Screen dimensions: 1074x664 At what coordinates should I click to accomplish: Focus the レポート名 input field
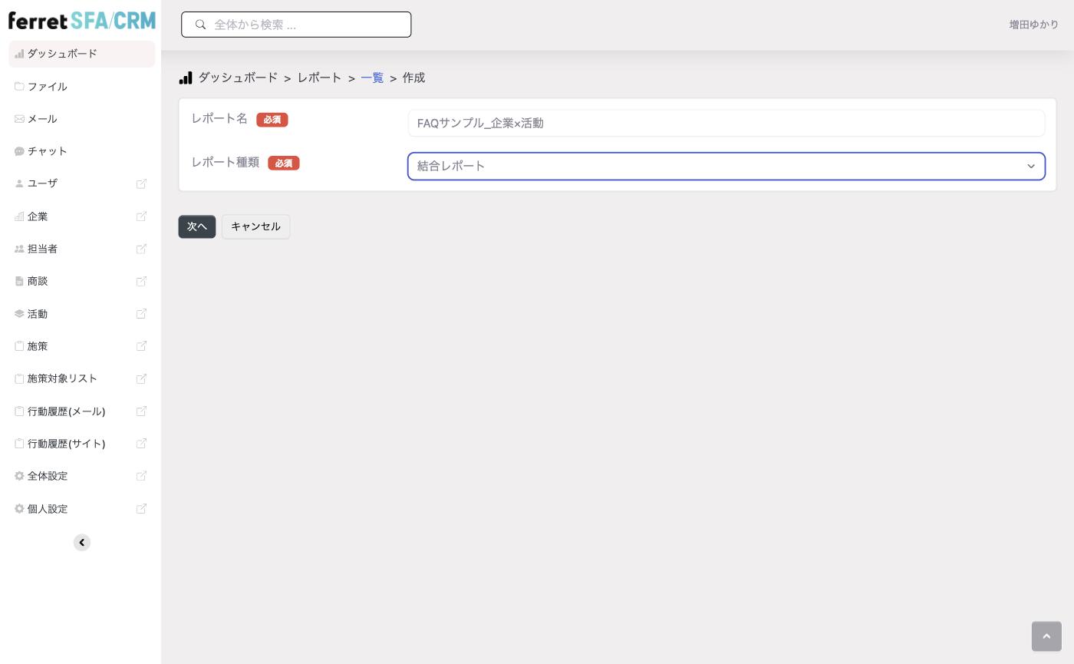click(726, 123)
